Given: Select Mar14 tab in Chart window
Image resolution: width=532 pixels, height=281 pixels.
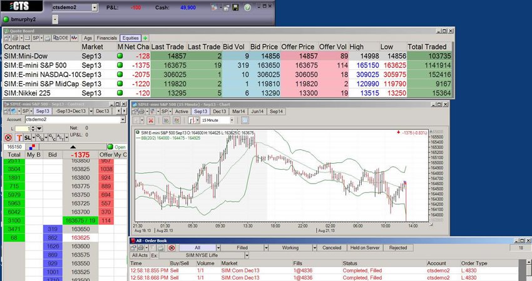Looking at the screenshot, I should [238, 111].
